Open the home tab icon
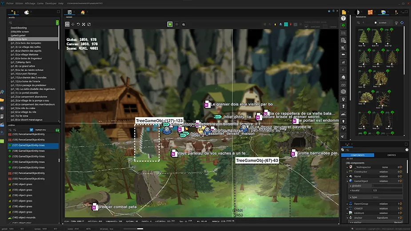 (x=83, y=12)
